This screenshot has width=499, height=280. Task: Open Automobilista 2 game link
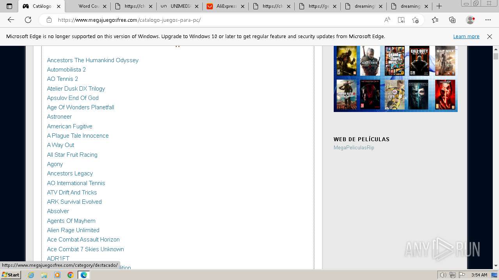(66, 70)
